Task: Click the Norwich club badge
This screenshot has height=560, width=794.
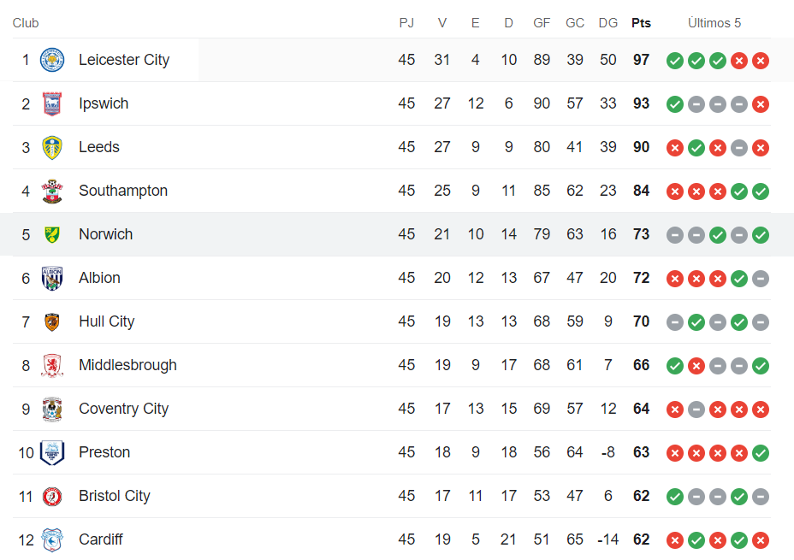Action: (x=52, y=234)
